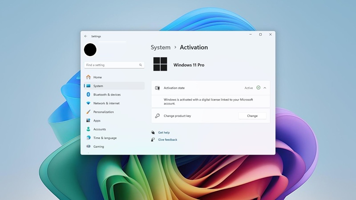Open the Bluetooth & devices icon

(88, 95)
